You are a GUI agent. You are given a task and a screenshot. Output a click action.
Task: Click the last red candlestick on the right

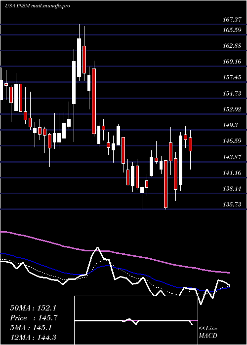coord(190,144)
